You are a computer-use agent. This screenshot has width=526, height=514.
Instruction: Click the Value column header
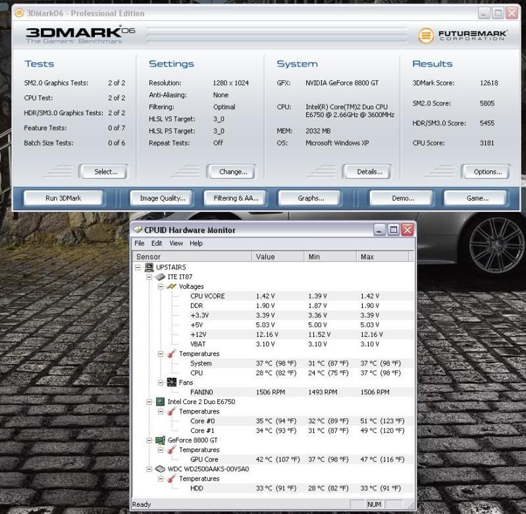278,257
